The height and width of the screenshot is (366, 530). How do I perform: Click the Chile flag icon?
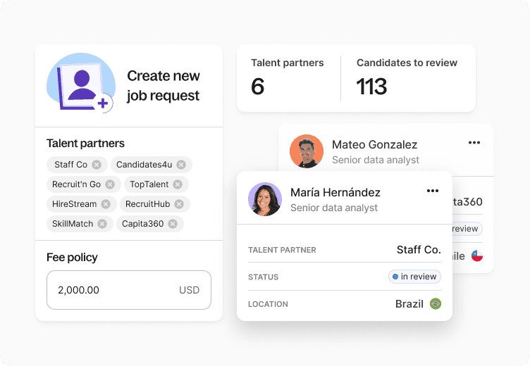tap(477, 256)
